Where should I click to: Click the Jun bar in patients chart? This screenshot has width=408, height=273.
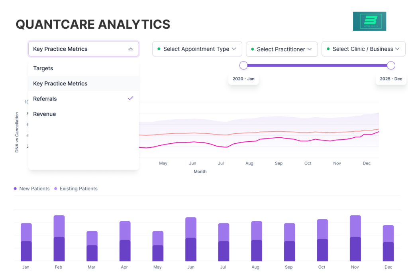tap(191, 239)
